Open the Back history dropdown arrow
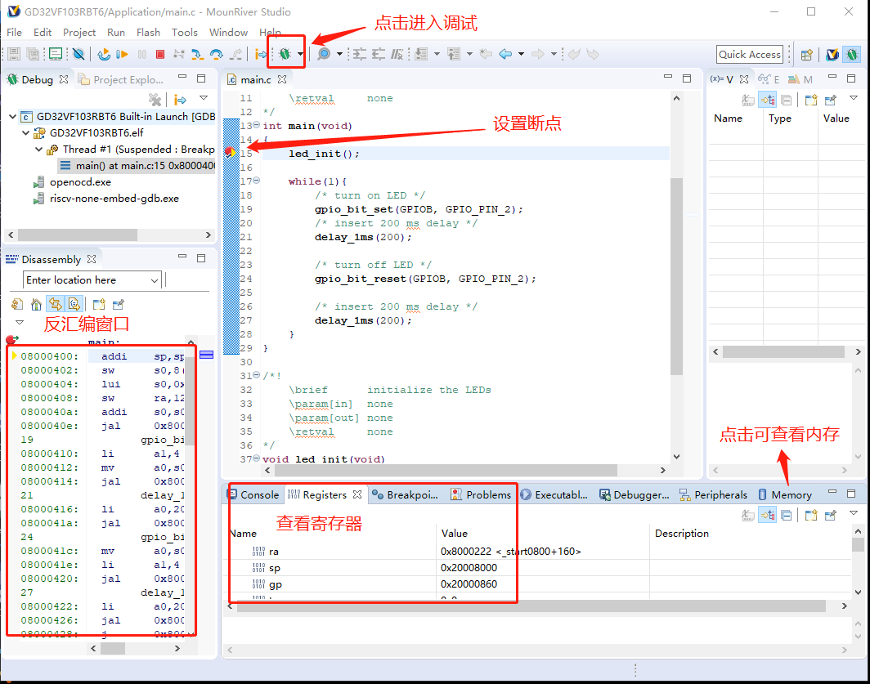870x684 pixels. [521, 54]
